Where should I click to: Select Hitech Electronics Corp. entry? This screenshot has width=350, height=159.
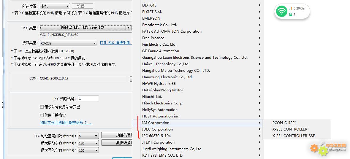[198, 103]
